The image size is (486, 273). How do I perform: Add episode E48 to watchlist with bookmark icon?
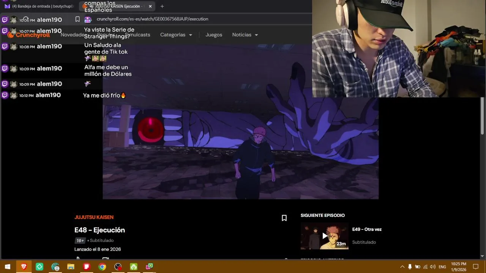pos(284,218)
